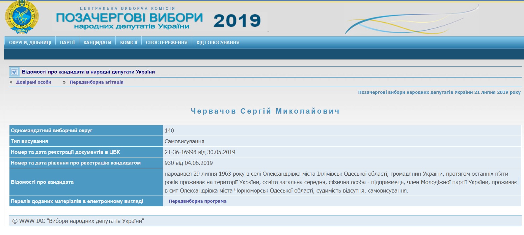Screen dimensions: 524x235
Task: Click the heading Відомості про кандидата в народні депутати
Action: point(88,72)
